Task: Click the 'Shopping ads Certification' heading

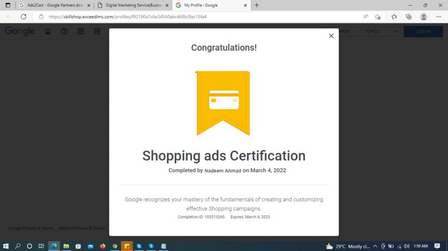Action: [x=224, y=156]
